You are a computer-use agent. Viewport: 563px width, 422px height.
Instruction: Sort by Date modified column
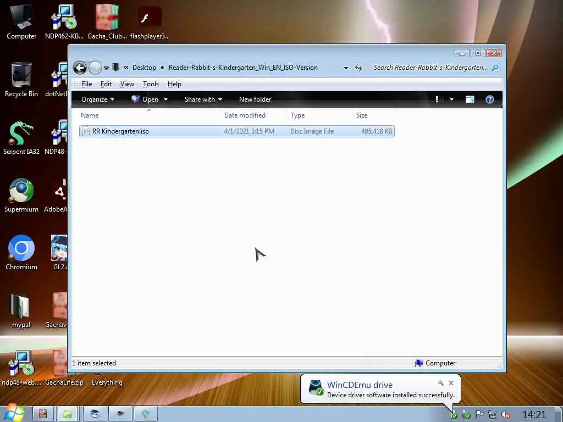[245, 115]
